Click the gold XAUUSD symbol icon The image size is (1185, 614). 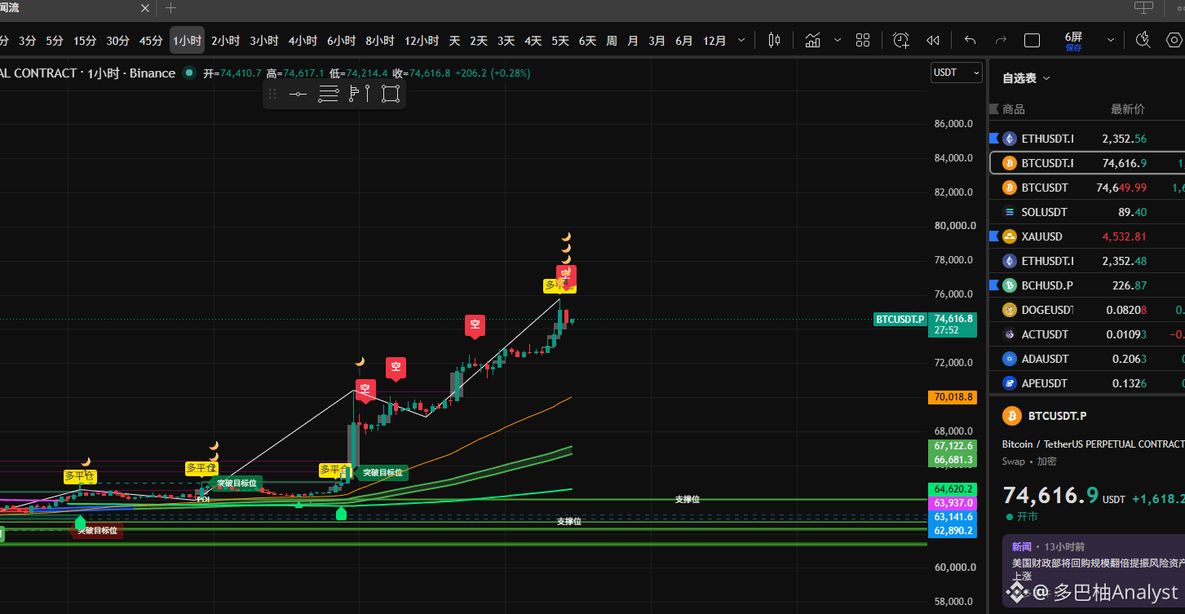[x=1010, y=236]
